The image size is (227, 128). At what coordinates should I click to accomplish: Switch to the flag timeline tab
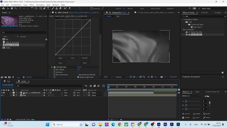[9, 81]
